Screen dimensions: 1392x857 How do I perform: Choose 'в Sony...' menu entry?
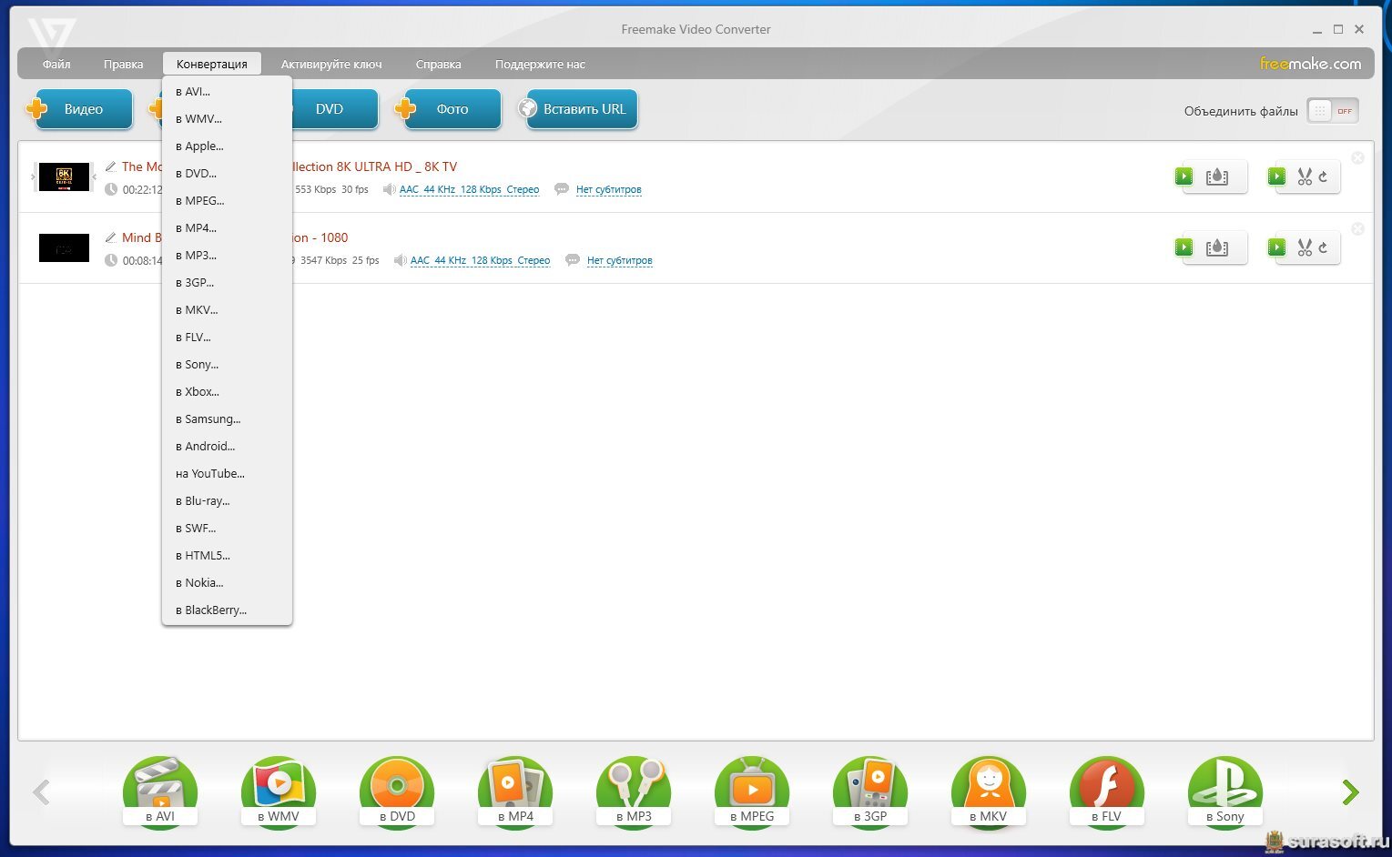[x=227, y=364]
